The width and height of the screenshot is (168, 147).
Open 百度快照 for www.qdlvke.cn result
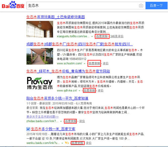click(x=89, y=91)
